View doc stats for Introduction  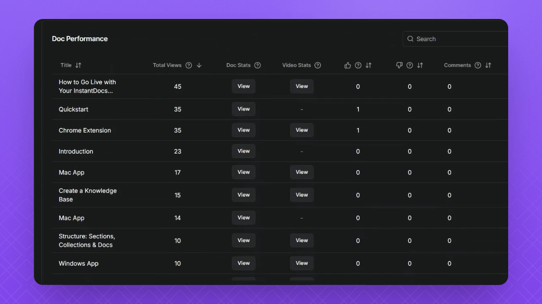coord(244,151)
